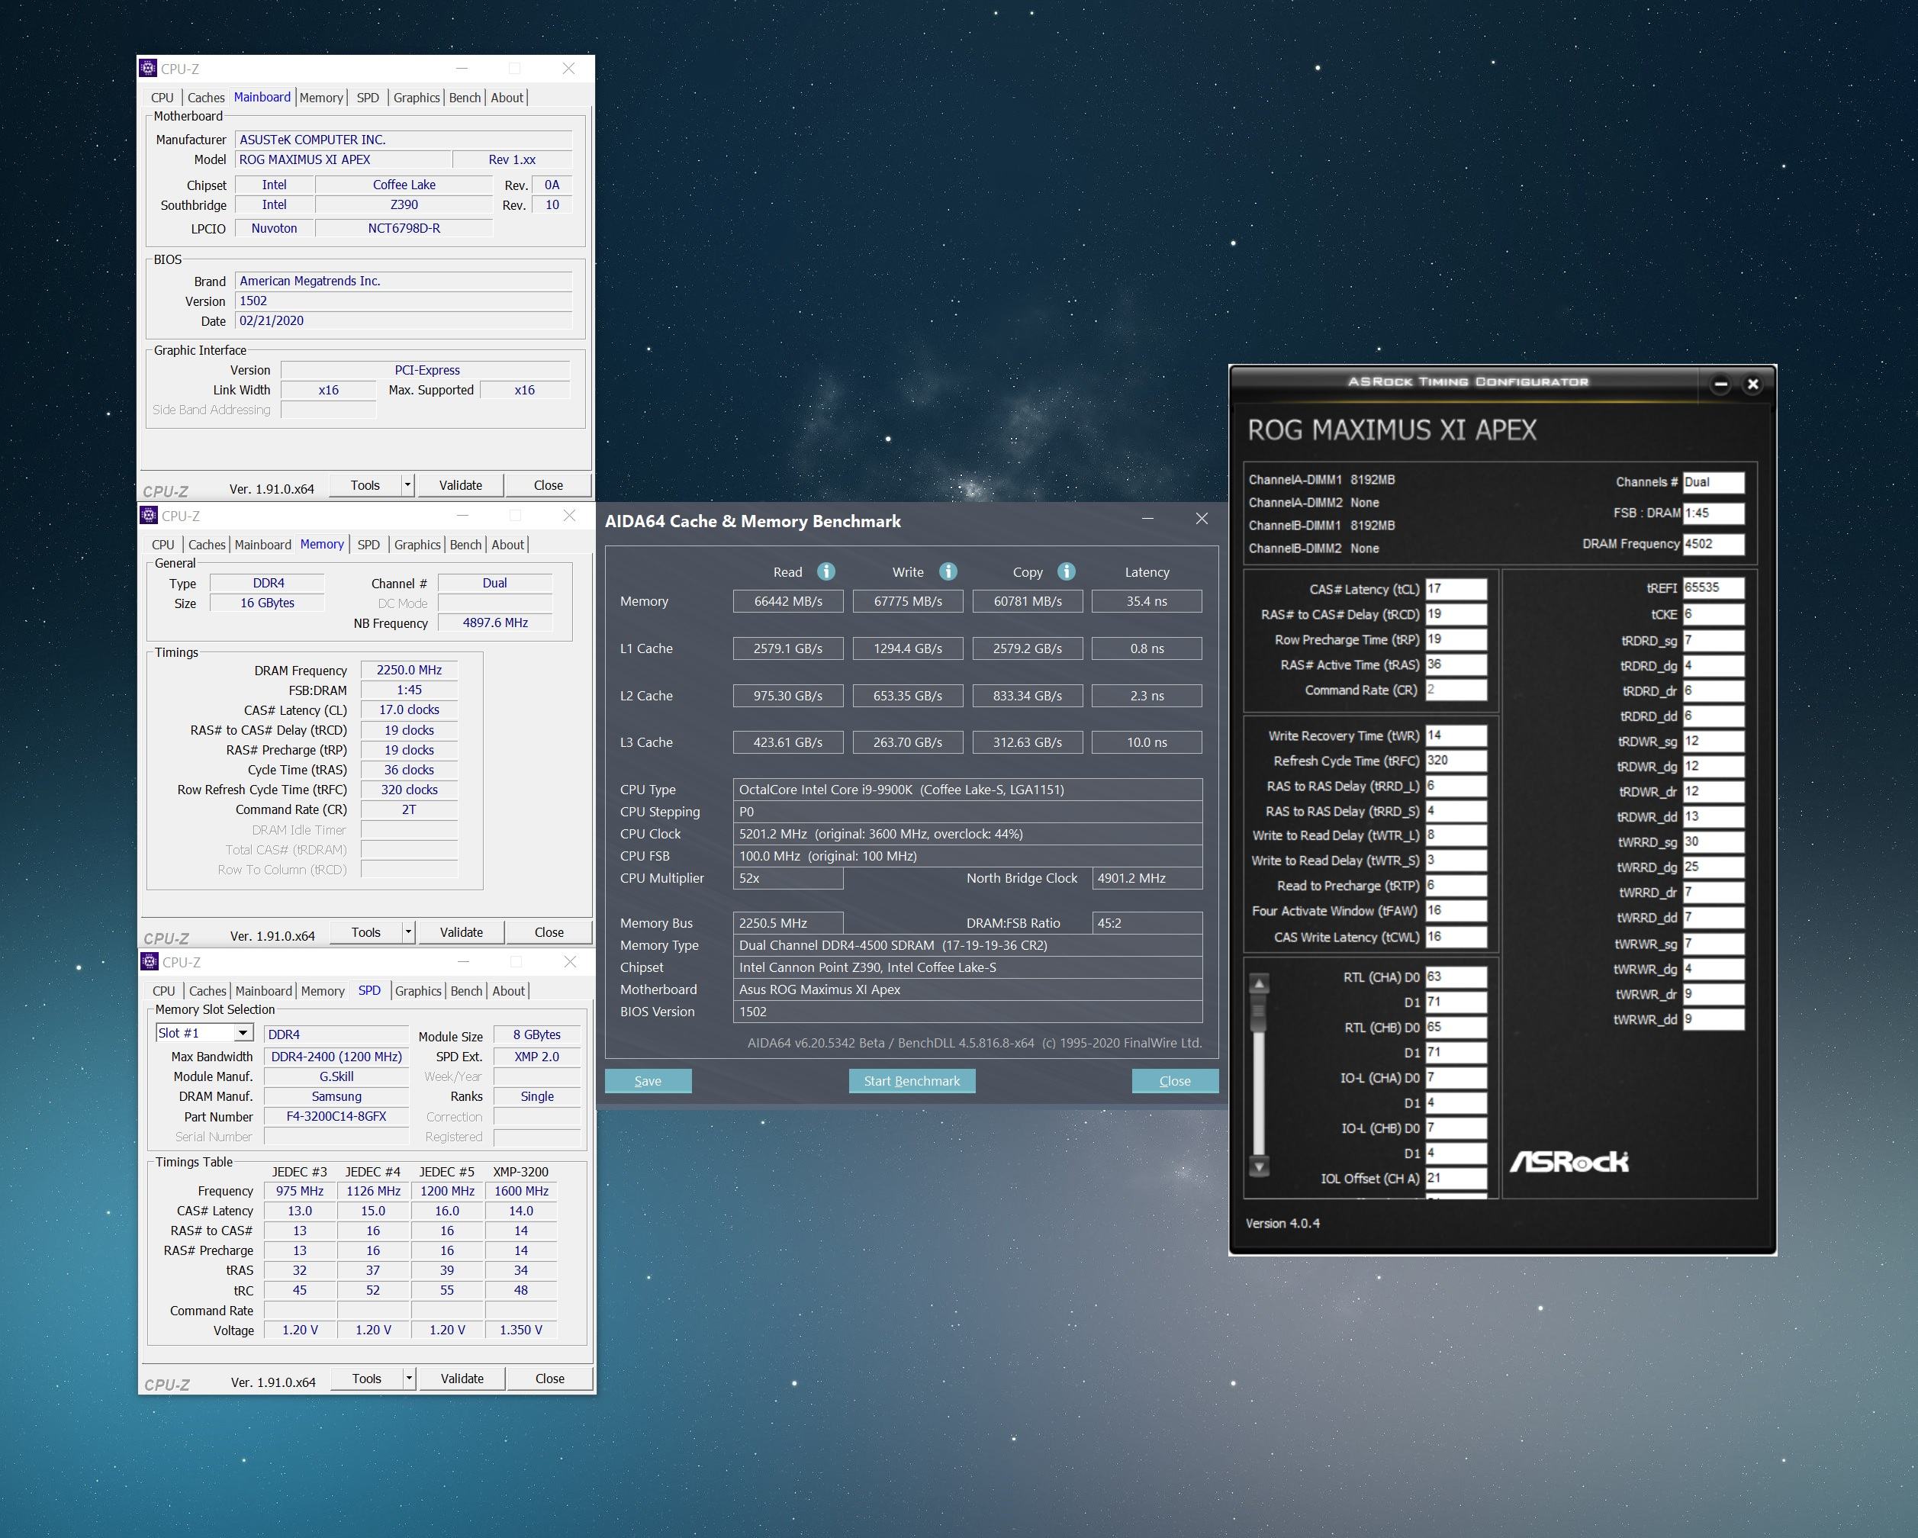Click the CPU Clock value in AIDA64
1918x1538 pixels.
tap(968, 834)
